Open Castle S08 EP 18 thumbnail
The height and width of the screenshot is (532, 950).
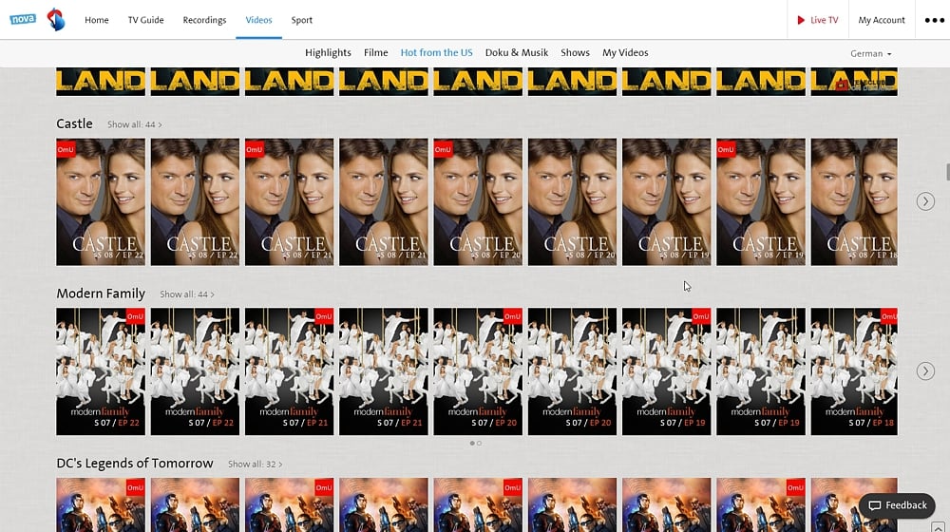tap(854, 201)
